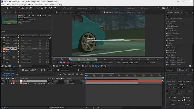Toggle the Position checkbox in Tracker
194x109 pixels.
click(x=167, y=91)
